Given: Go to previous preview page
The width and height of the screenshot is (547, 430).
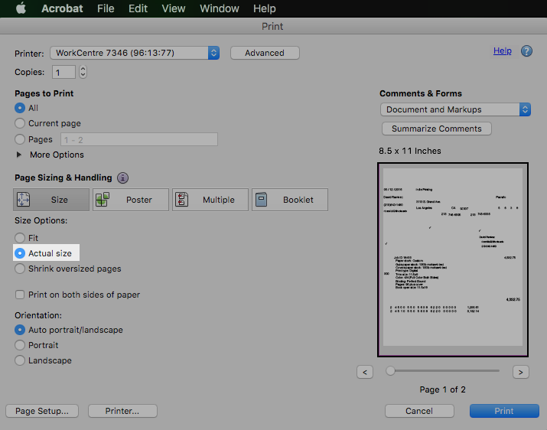Looking at the screenshot, I should pyautogui.click(x=365, y=372).
